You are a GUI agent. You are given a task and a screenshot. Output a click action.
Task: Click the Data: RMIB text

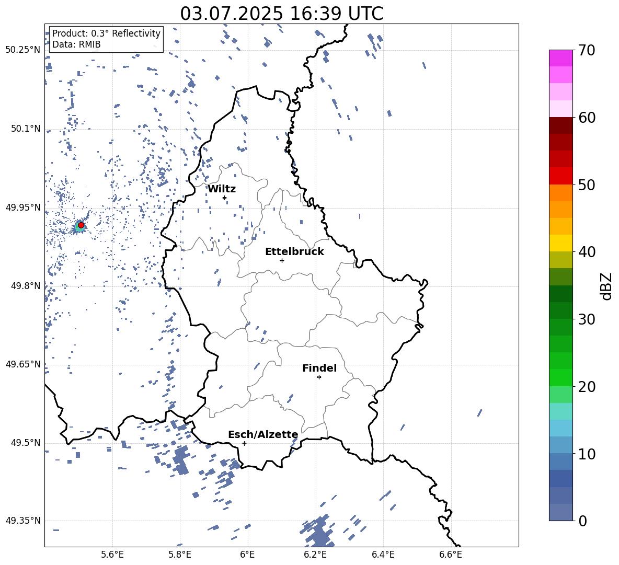(76, 44)
